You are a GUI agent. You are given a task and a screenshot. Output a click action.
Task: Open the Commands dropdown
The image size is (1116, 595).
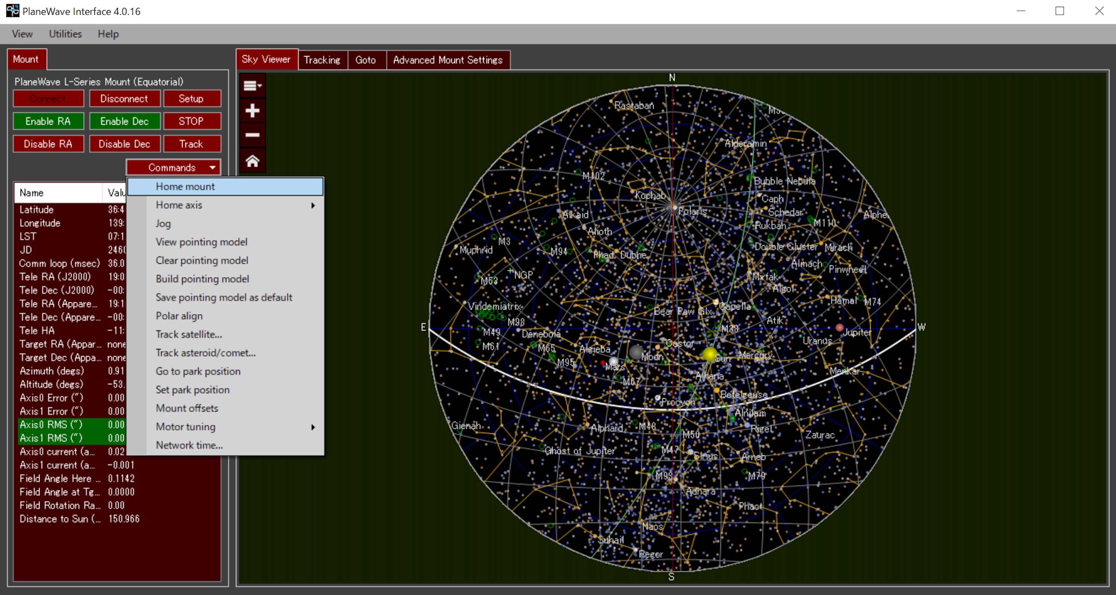click(x=173, y=167)
